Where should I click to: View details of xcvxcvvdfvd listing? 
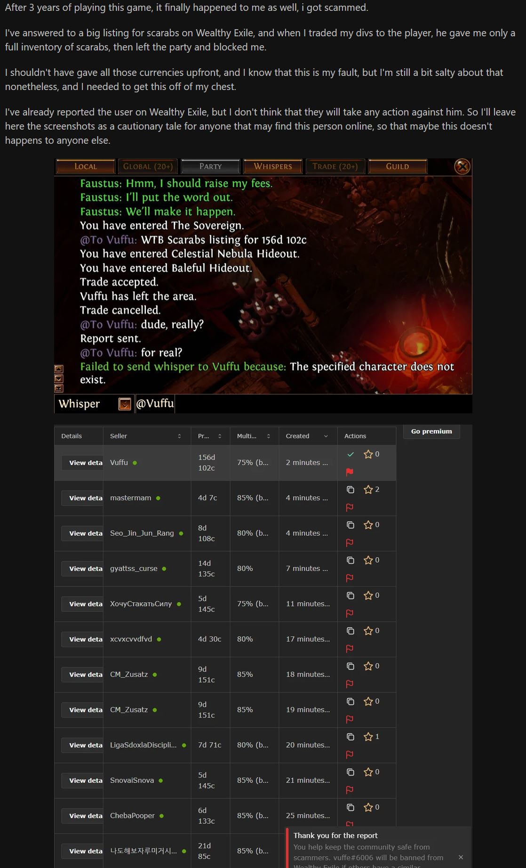82,639
